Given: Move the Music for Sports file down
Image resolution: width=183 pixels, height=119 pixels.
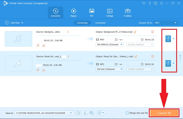Looking at the screenshot, I should 180,60.
